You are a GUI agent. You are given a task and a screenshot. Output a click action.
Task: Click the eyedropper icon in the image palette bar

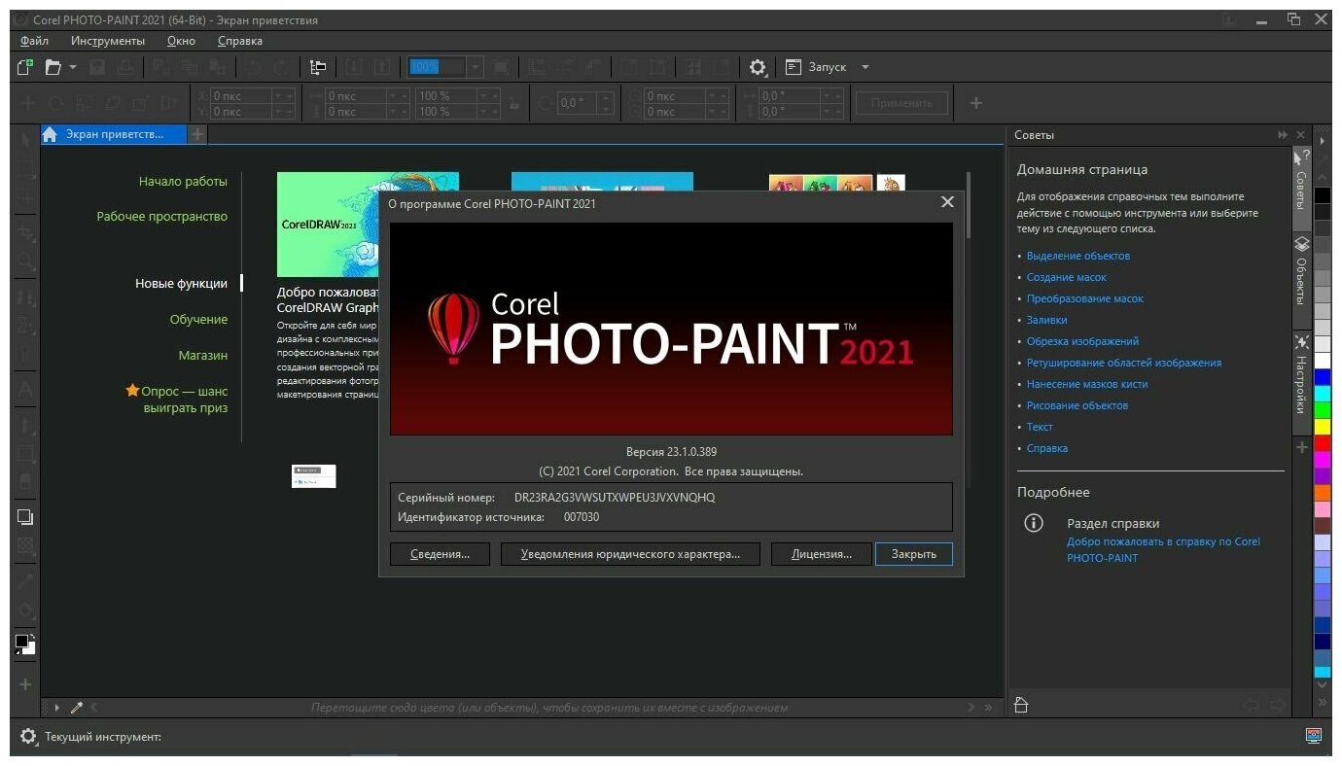pos(77,708)
